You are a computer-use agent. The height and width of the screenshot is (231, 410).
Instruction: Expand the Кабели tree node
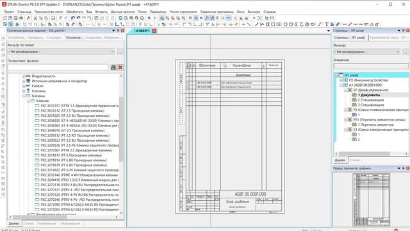24,86
